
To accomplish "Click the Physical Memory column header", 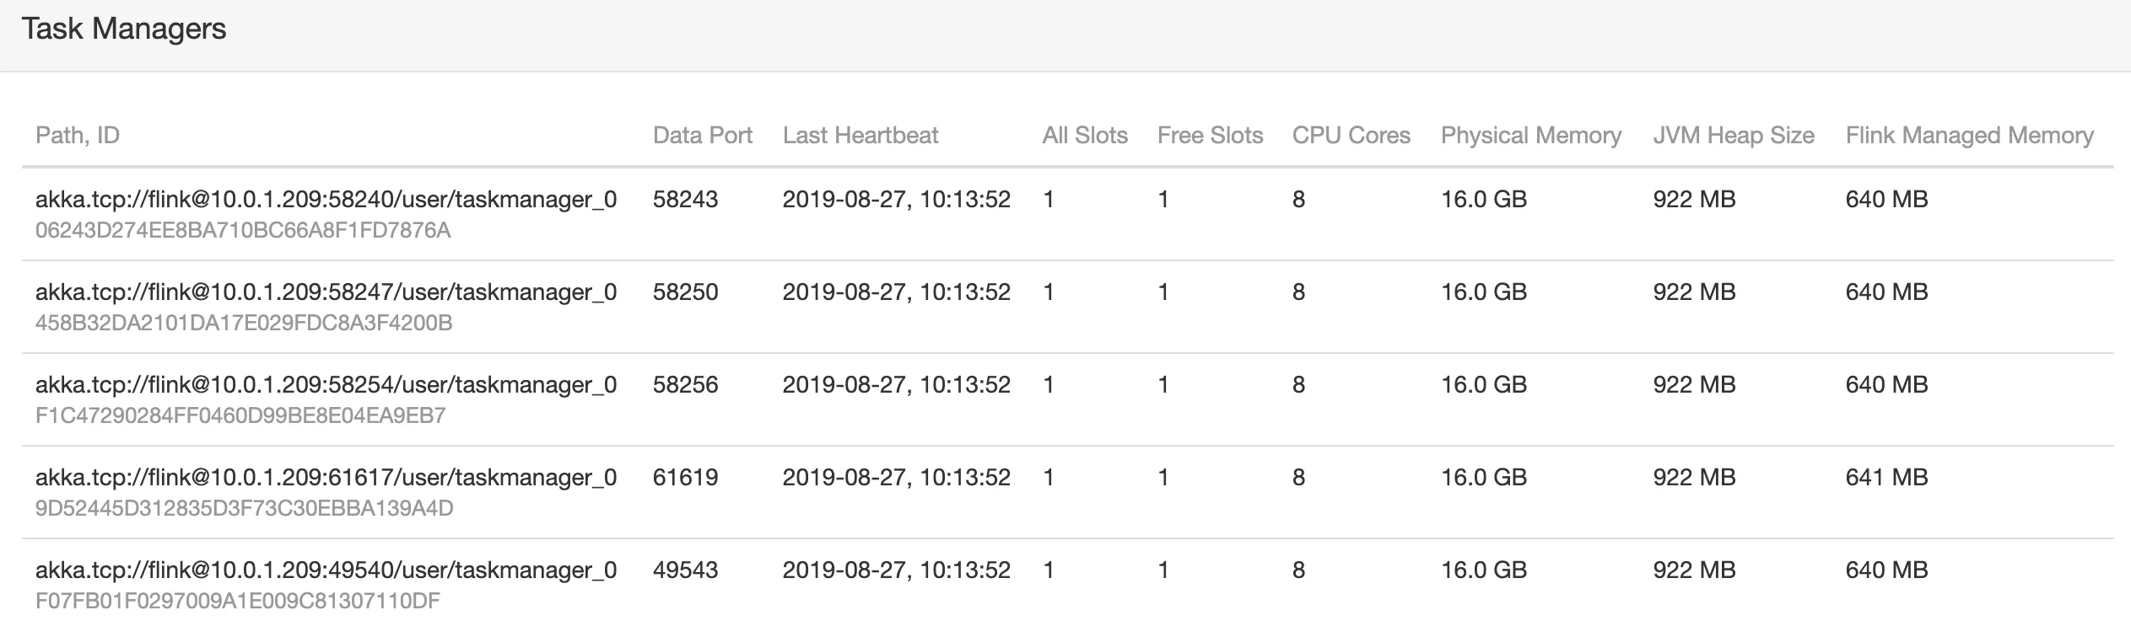I will pyautogui.click(x=1530, y=136).
